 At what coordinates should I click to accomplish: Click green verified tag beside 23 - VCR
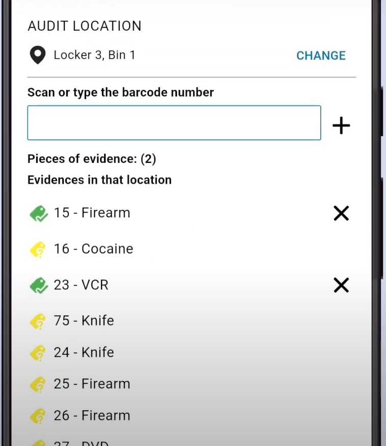point(38,285)
